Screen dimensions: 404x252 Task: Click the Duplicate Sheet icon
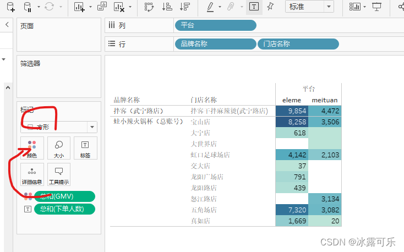click(102, 7)
